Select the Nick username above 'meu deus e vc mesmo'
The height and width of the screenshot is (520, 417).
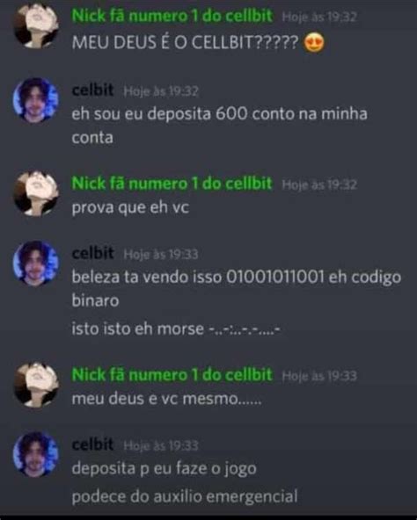(x=172, y=375)
